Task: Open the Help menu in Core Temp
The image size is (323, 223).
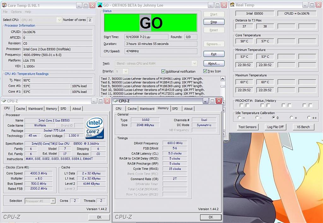Action: pos(28,12)
